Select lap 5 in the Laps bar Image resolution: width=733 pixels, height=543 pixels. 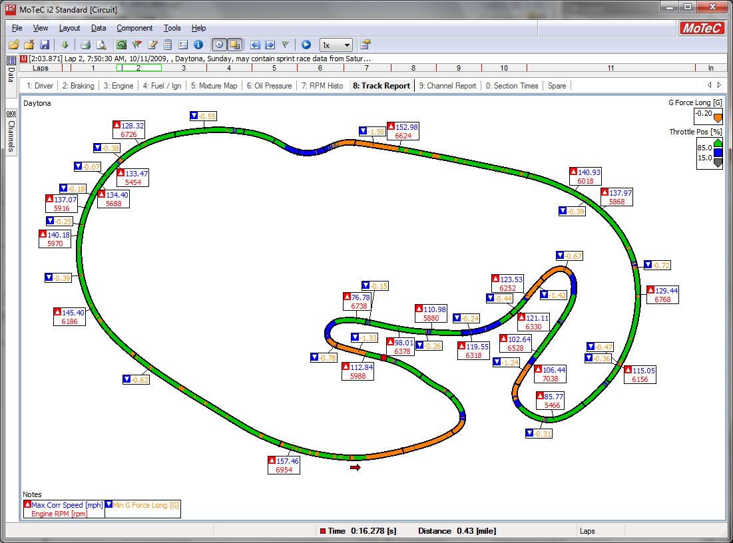pos(274,68)
